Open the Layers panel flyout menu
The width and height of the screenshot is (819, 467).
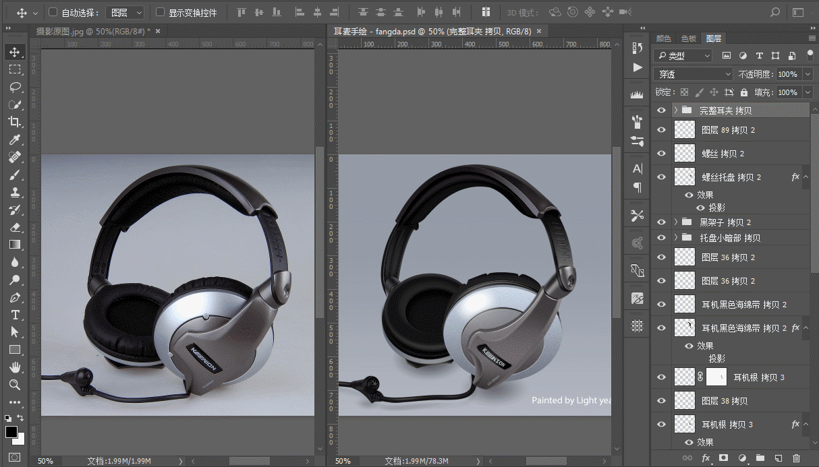tap(812, 39)
